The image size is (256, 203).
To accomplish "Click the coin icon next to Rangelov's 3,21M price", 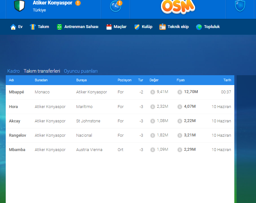I will (180, 135).
